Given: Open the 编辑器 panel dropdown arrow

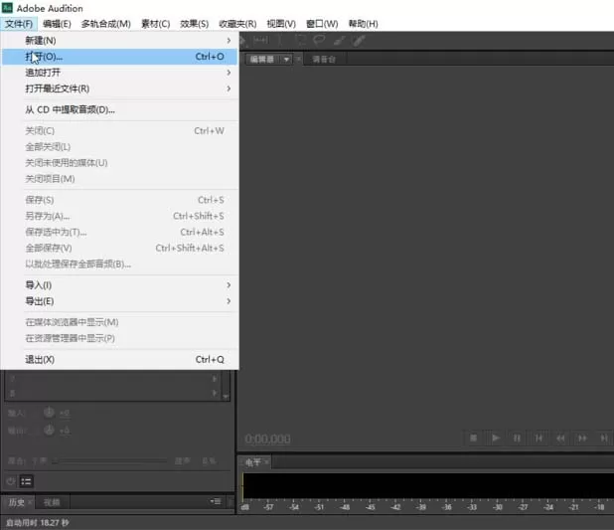Looking at the screenshot, I should pyautogui.click(x=287, y=60).
